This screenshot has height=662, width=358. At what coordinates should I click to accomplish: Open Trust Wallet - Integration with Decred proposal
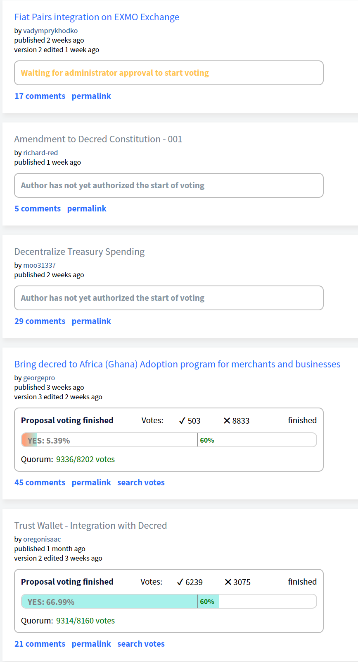[90, 525]
